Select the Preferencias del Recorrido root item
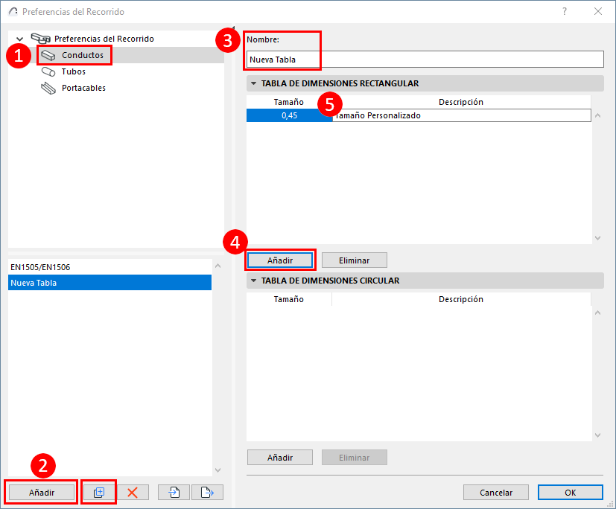 point(104,39)
